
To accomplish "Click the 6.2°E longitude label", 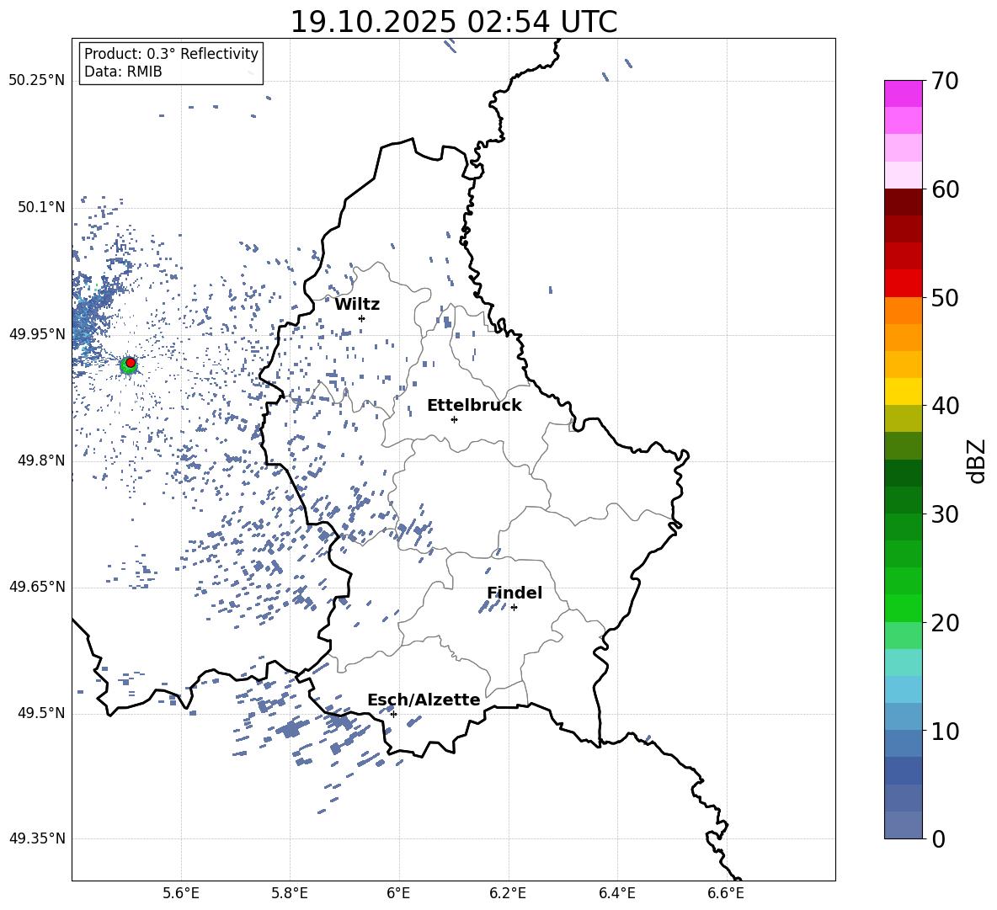I will (508, 893).
